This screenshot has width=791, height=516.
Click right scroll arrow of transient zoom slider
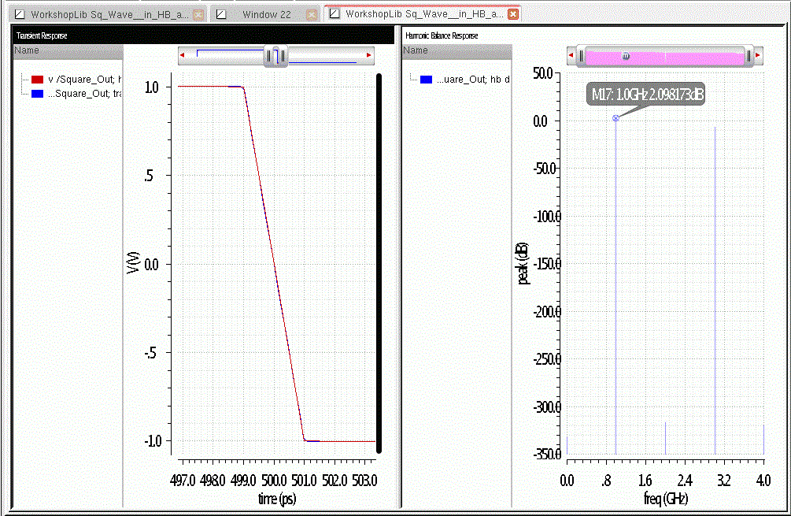369,55
